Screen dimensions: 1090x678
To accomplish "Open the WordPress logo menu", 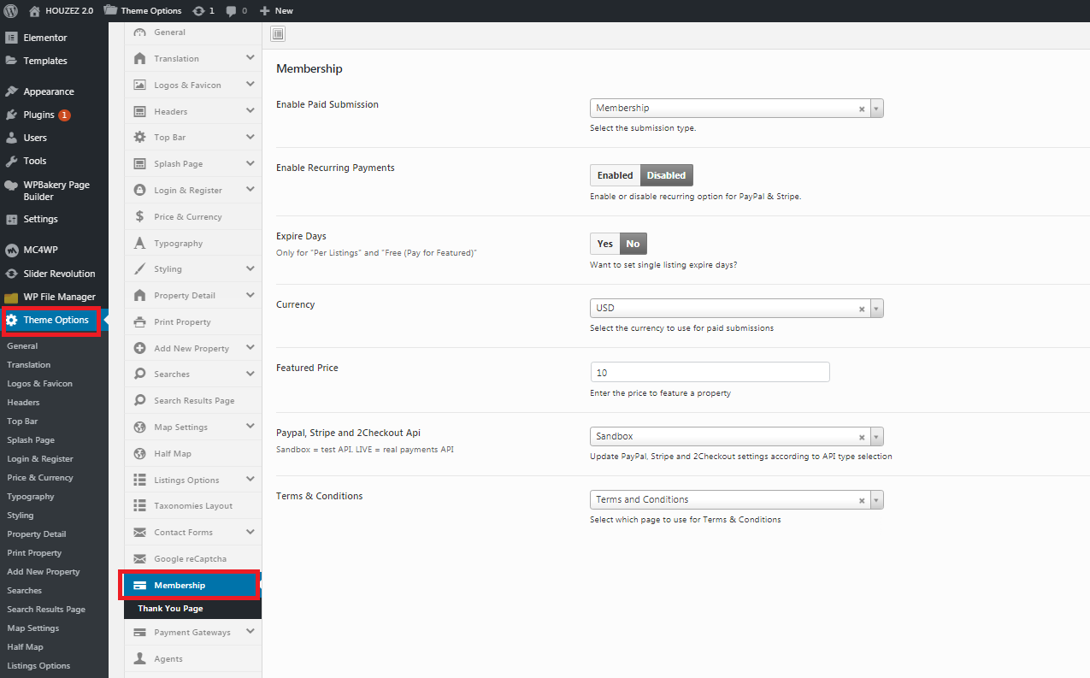I will (x=11, y=10).
